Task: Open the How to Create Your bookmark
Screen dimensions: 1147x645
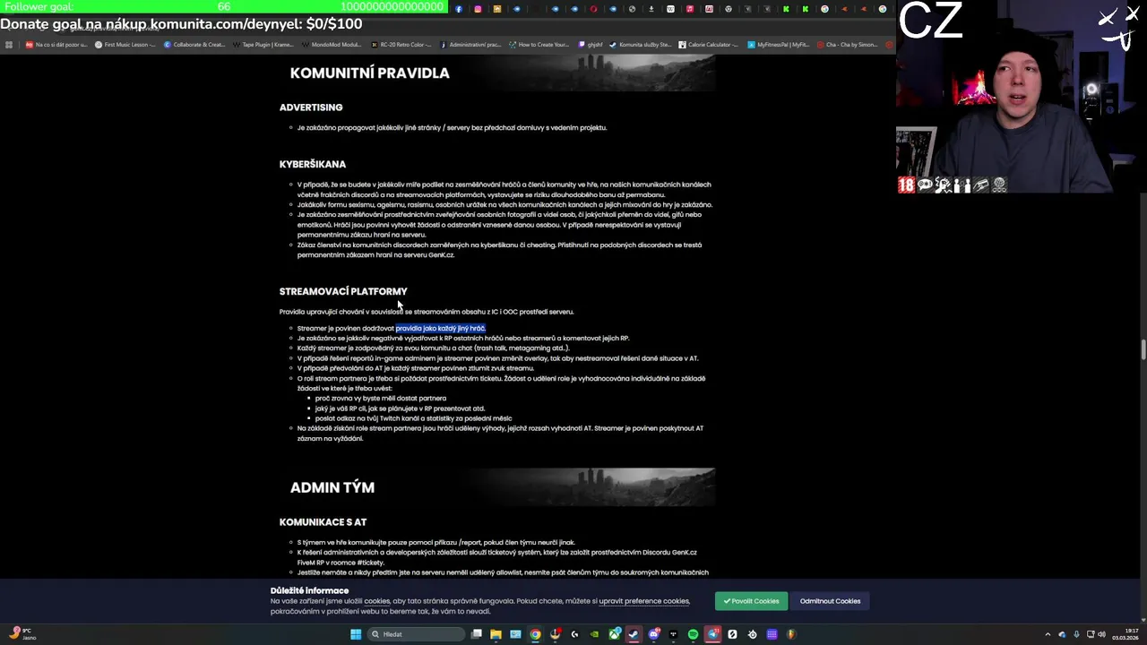Action: coord(539,44)
